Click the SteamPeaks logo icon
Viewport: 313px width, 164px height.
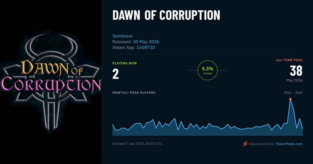(x=245, y=144)
